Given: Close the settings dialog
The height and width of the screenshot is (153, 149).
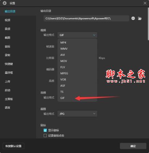Looking at the screenshot, I should pyautogui.click(x=145, y=3).
